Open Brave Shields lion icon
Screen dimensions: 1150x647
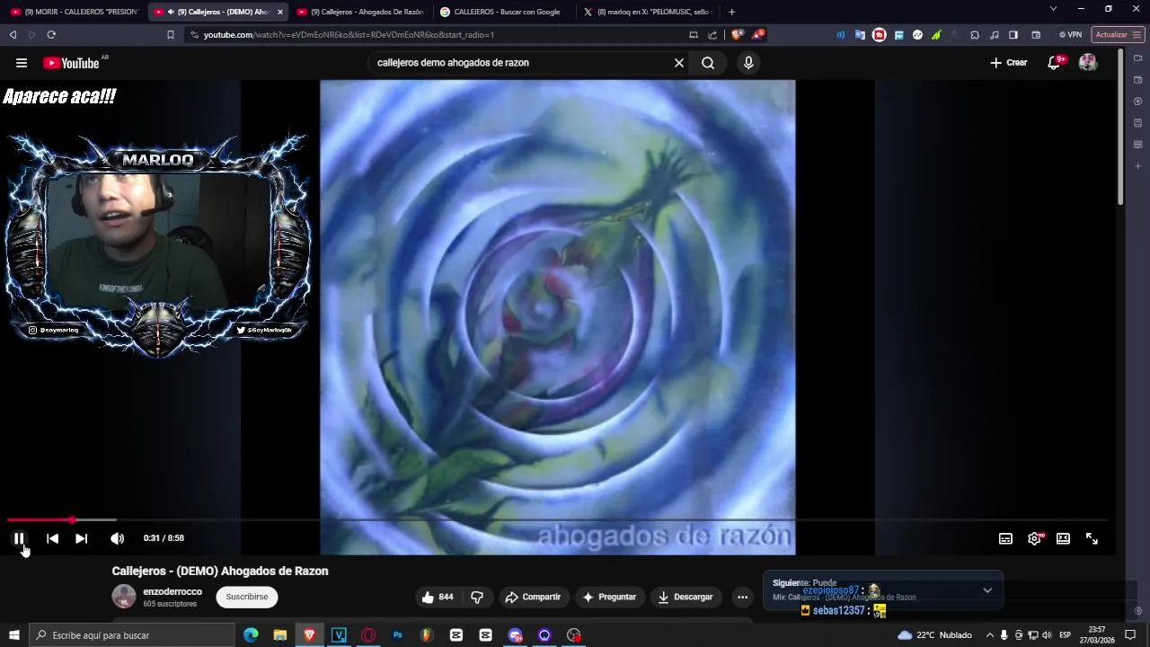tap(737, 35)
